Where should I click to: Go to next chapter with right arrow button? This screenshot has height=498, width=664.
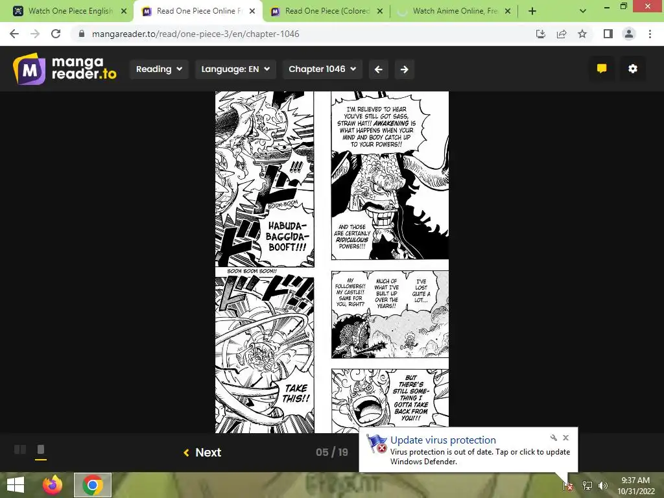click(x=405, y=69)
